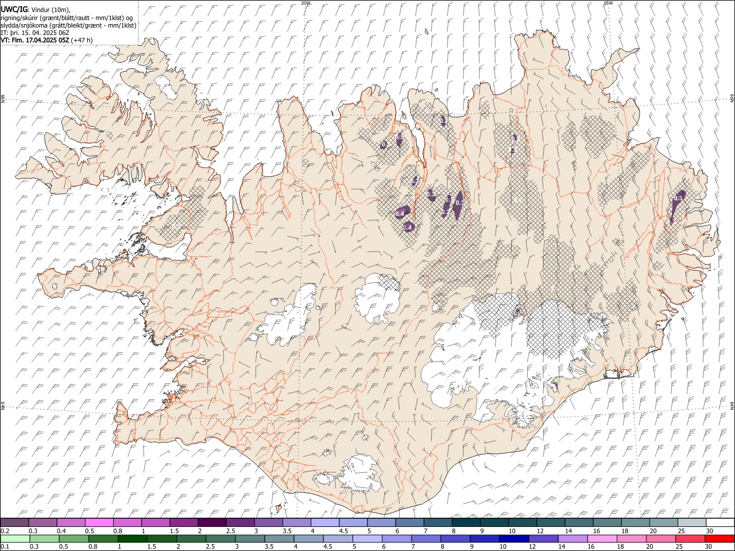Click the '20W' longitude label at top

click(305, 3)
